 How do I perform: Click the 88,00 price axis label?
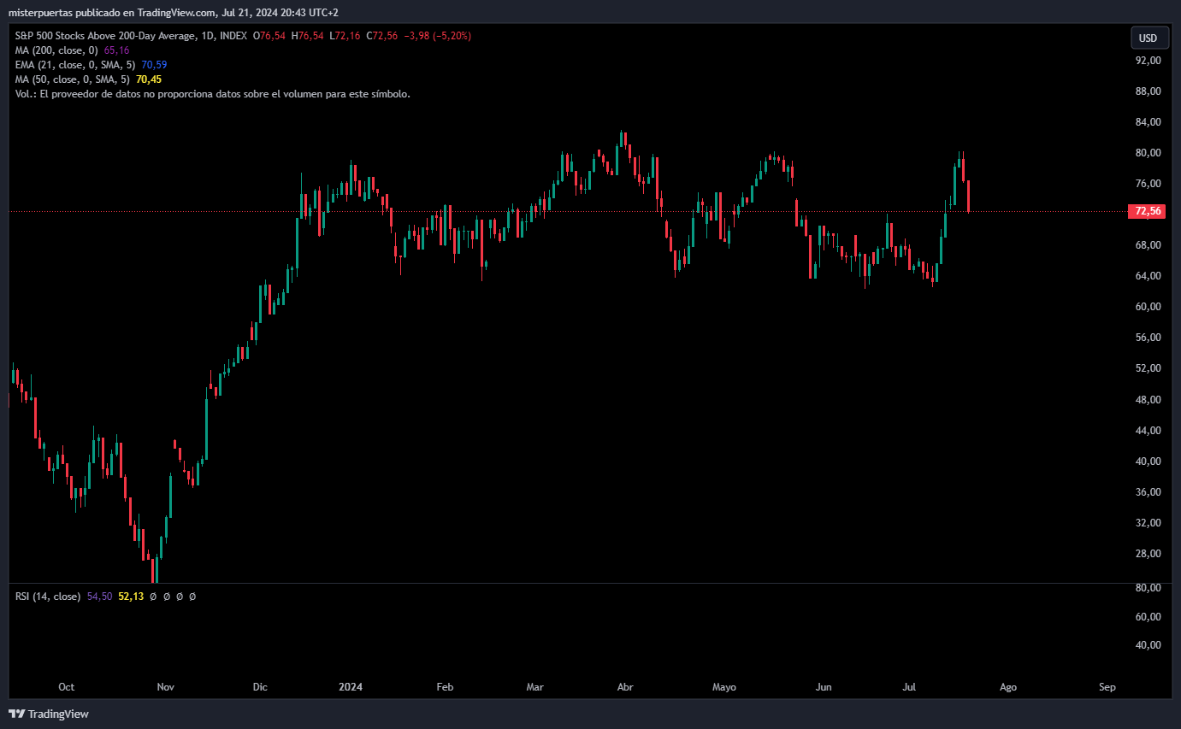pyautogui.click(x=1148, y=91)
